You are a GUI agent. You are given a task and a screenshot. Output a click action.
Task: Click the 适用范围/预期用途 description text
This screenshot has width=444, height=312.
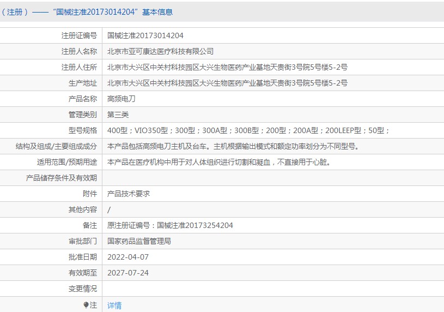(218, 162)
